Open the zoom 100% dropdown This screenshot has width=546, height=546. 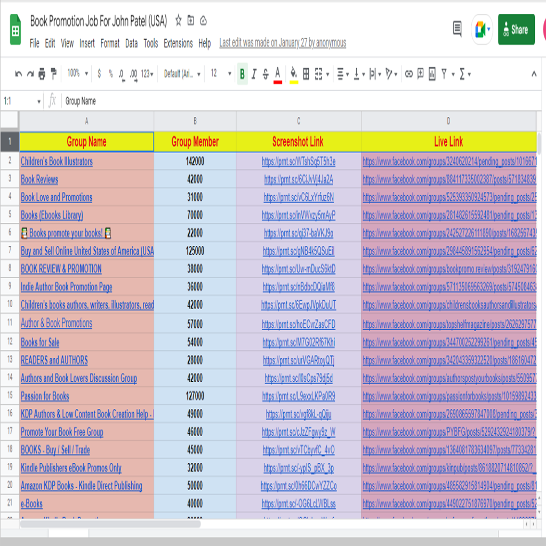point(77,74)
